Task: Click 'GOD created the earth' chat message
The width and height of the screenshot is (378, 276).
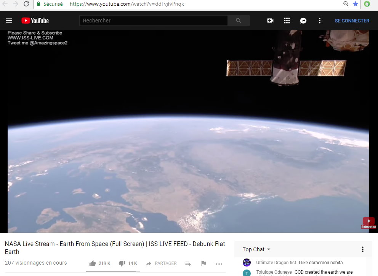Action: (x=324, y=272)
